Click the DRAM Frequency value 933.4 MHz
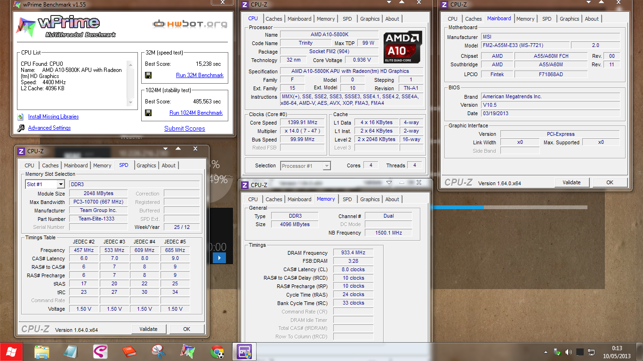 (x=353, y=253)
